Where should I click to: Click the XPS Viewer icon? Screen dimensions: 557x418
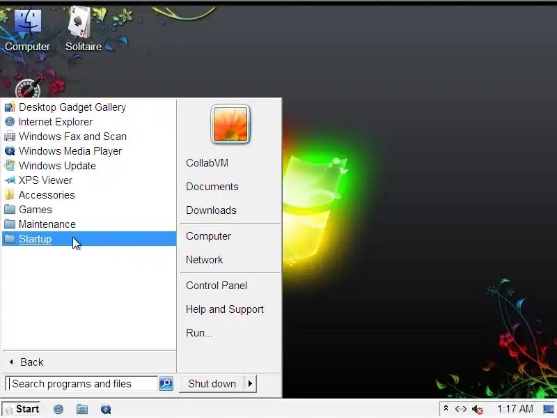[10, 180]
